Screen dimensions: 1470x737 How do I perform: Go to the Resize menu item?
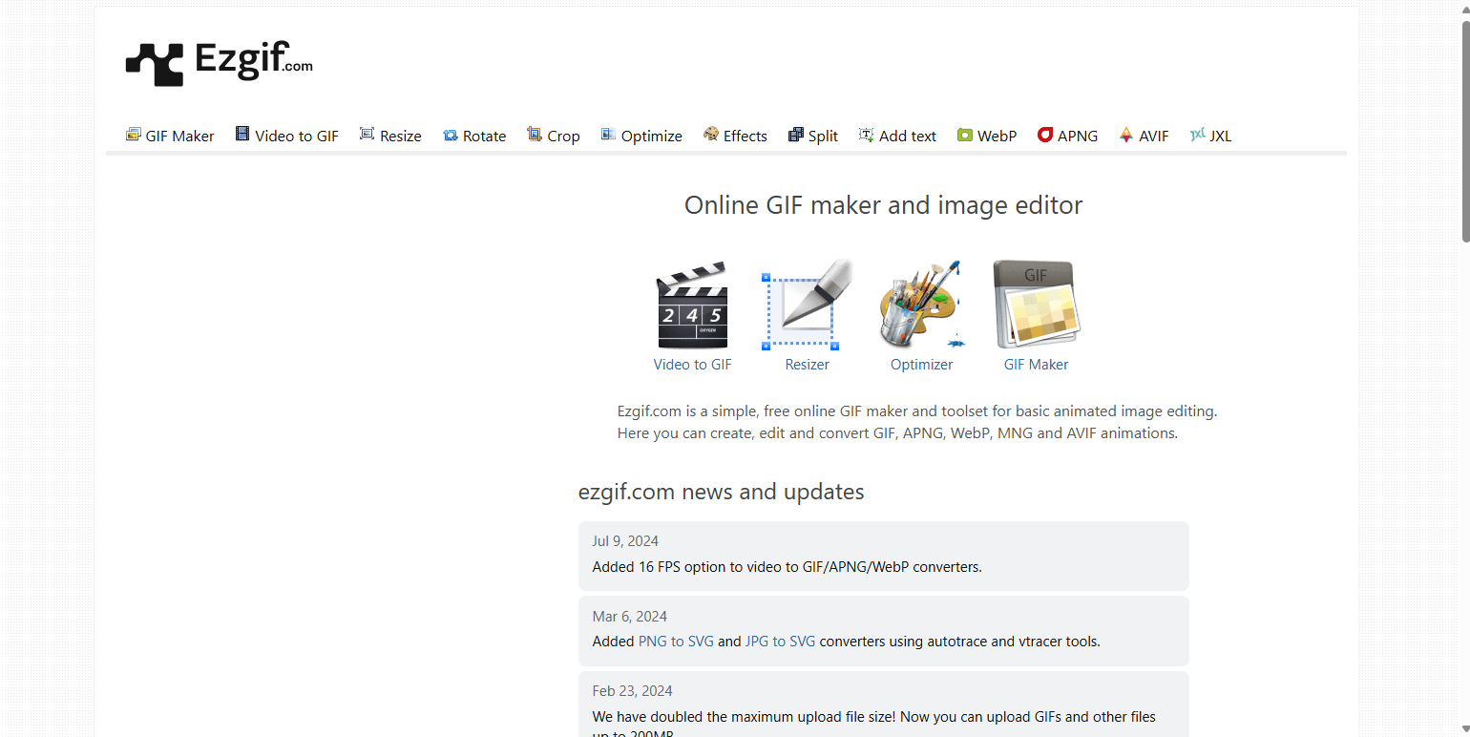pos(390,136)
